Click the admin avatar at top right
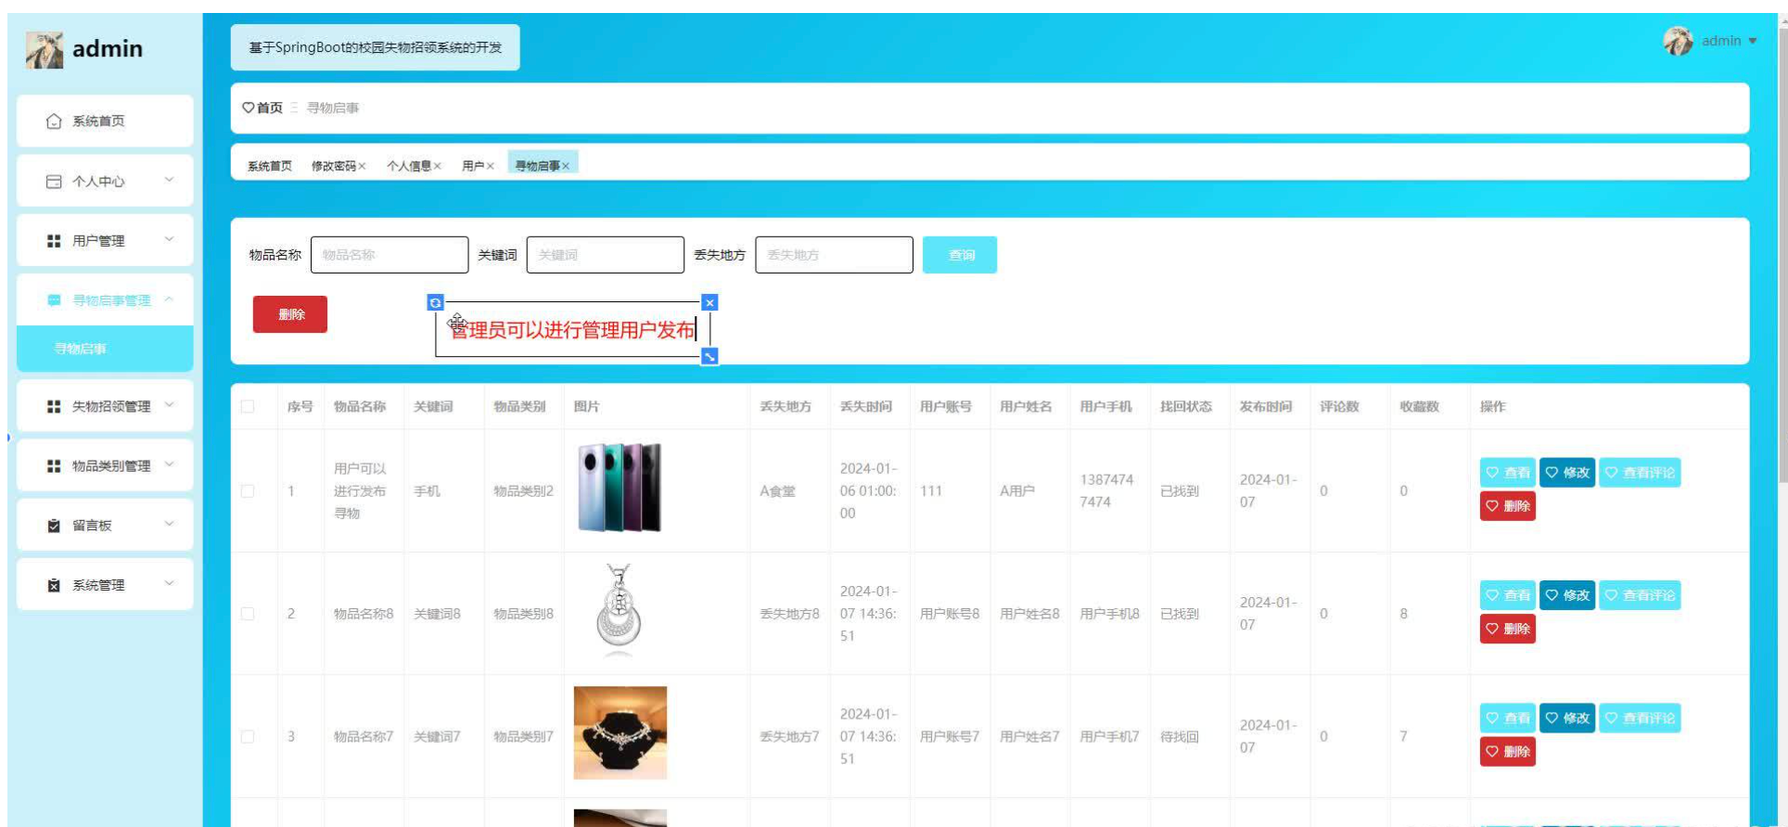This screenshot has width=1788, height=827. 1678,41
